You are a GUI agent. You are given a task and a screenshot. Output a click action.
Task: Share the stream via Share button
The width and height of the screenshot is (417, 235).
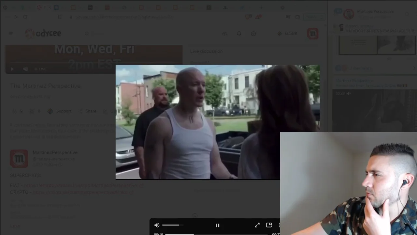click(x=87, y=111)
